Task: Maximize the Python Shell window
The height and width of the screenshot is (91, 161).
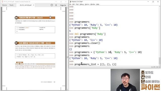Action: (153, 2)
